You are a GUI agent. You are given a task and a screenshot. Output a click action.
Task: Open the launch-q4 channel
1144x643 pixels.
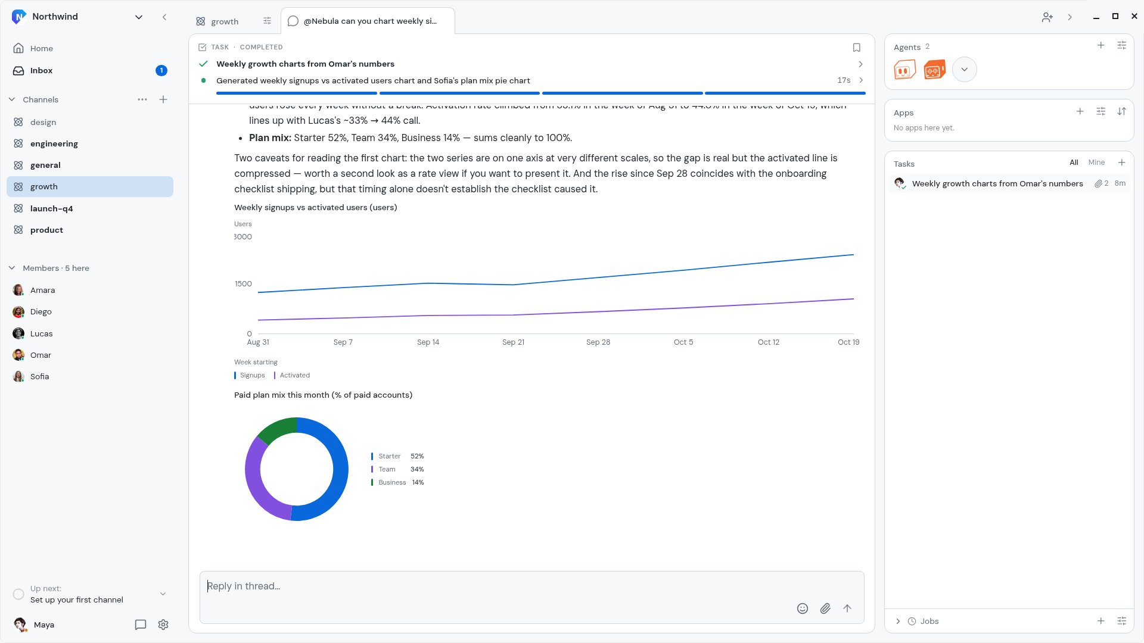click(90, 208)
